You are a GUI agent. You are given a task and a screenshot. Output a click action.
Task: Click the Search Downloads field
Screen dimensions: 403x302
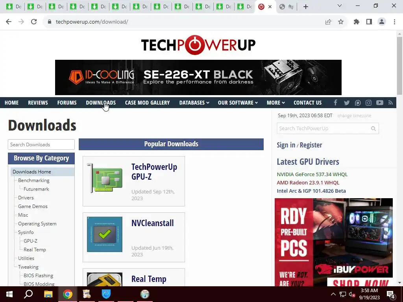coord(41,145)
